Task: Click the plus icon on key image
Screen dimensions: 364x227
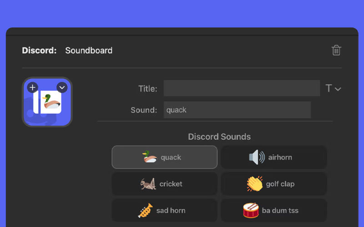Action: coord(32,88)
